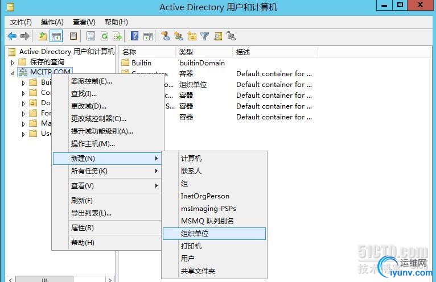
Task: Click the Export list toolbar icon
Action: [117, 36]
